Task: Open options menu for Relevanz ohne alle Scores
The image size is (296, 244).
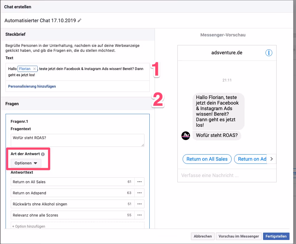Action: (x=140, y=215)
